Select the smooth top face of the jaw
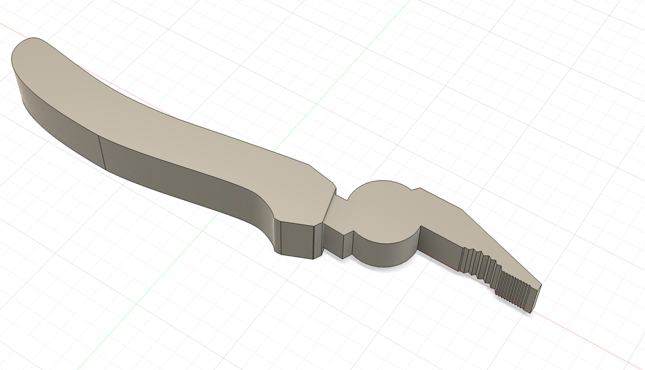Screen dimensions: 645x370 pyautogui.click(x=470, y=228)
